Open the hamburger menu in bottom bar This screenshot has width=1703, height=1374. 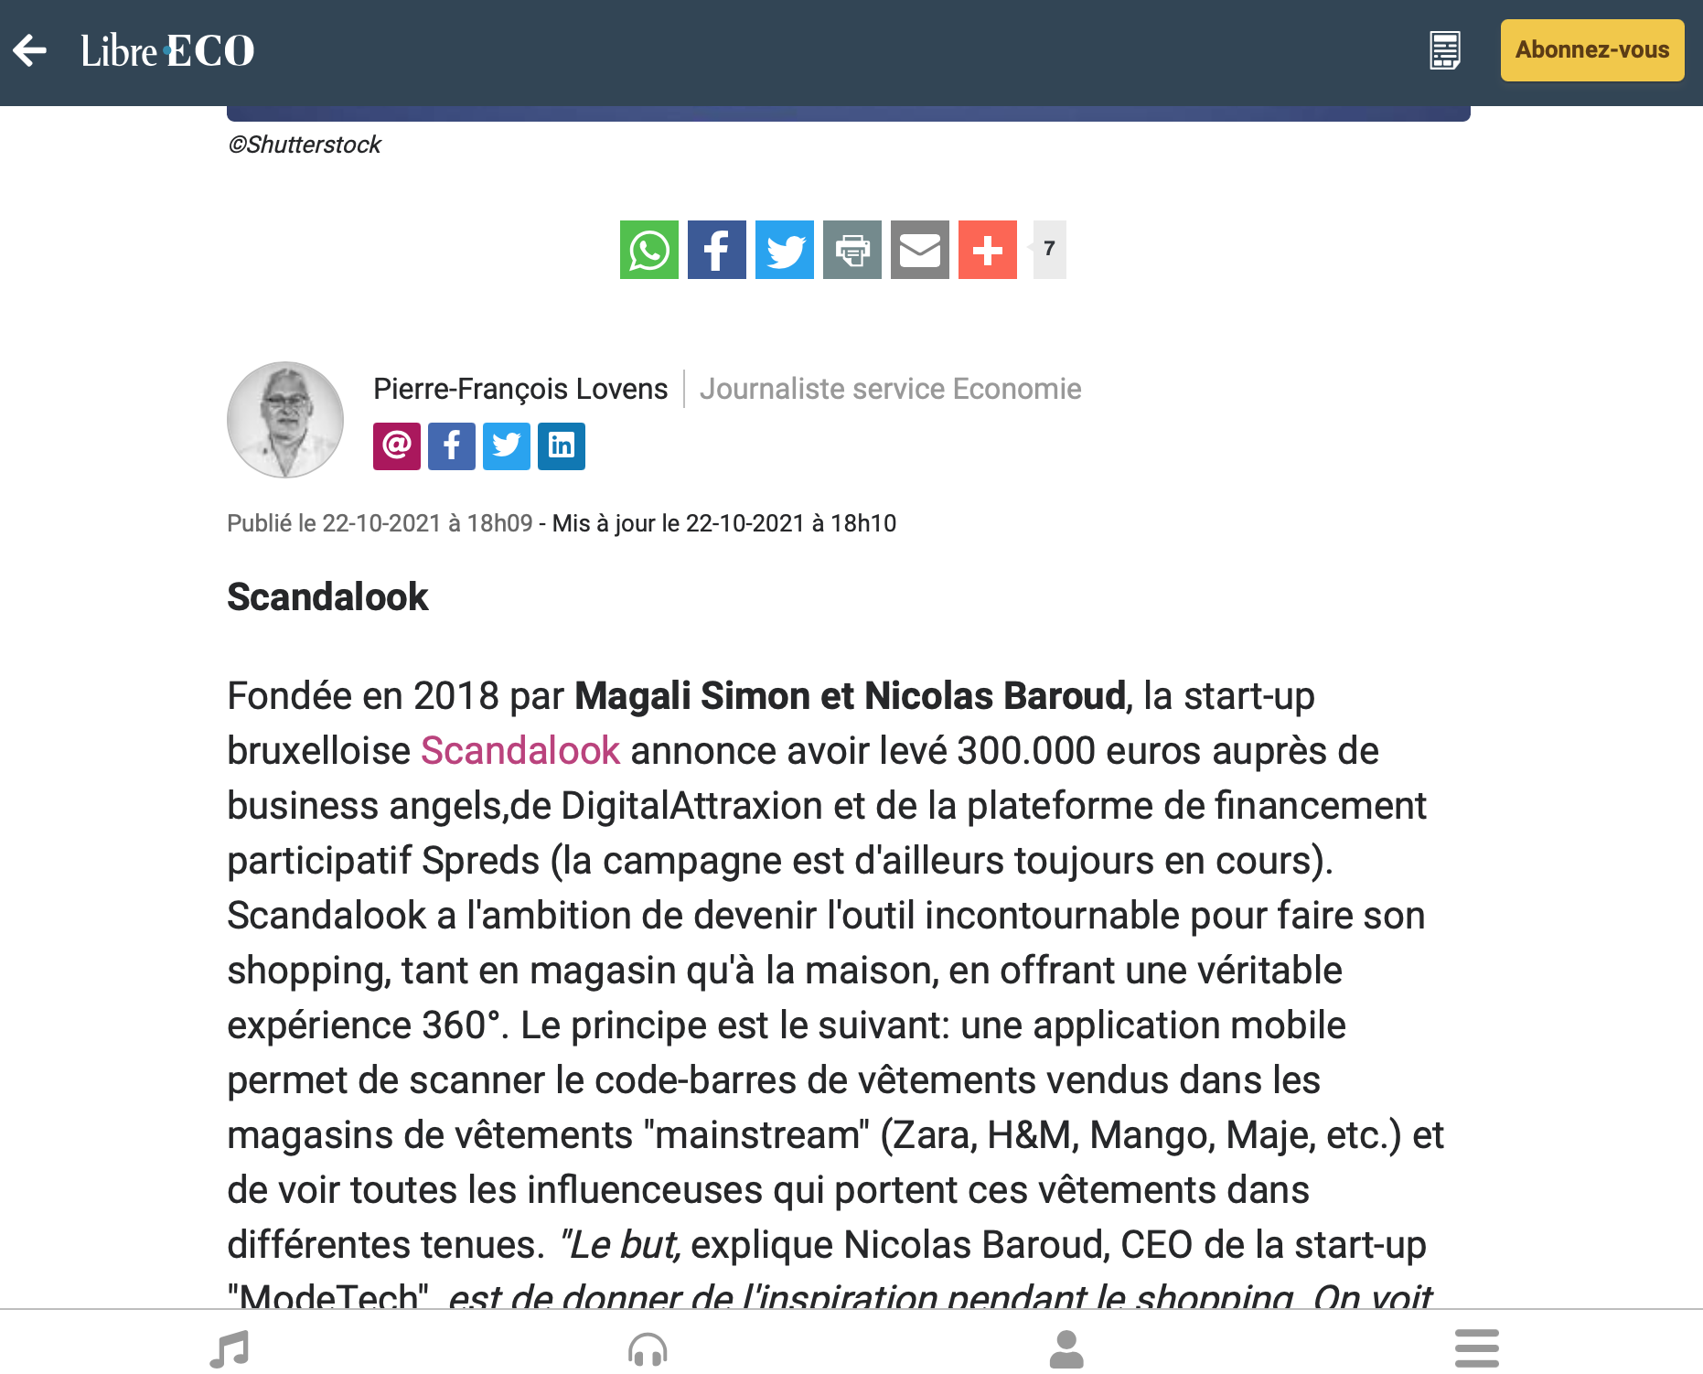tap(1476, 1348)
